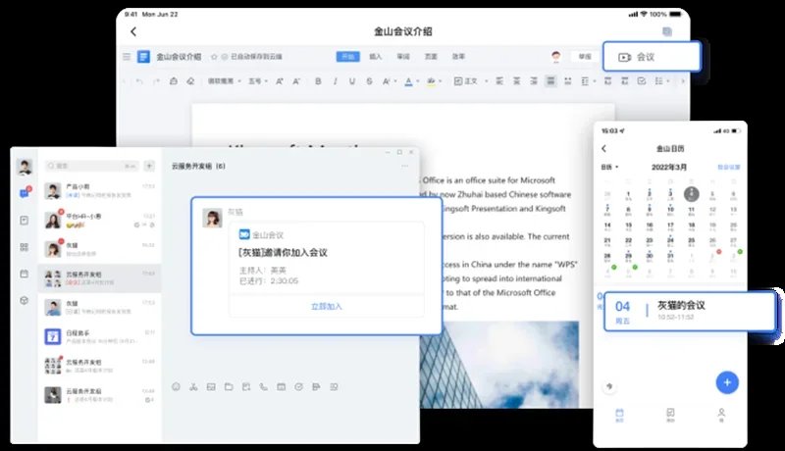The image size is (785, 451).
Task: Toggle italic formatting in the document toolbar
Action: point(335,81)
